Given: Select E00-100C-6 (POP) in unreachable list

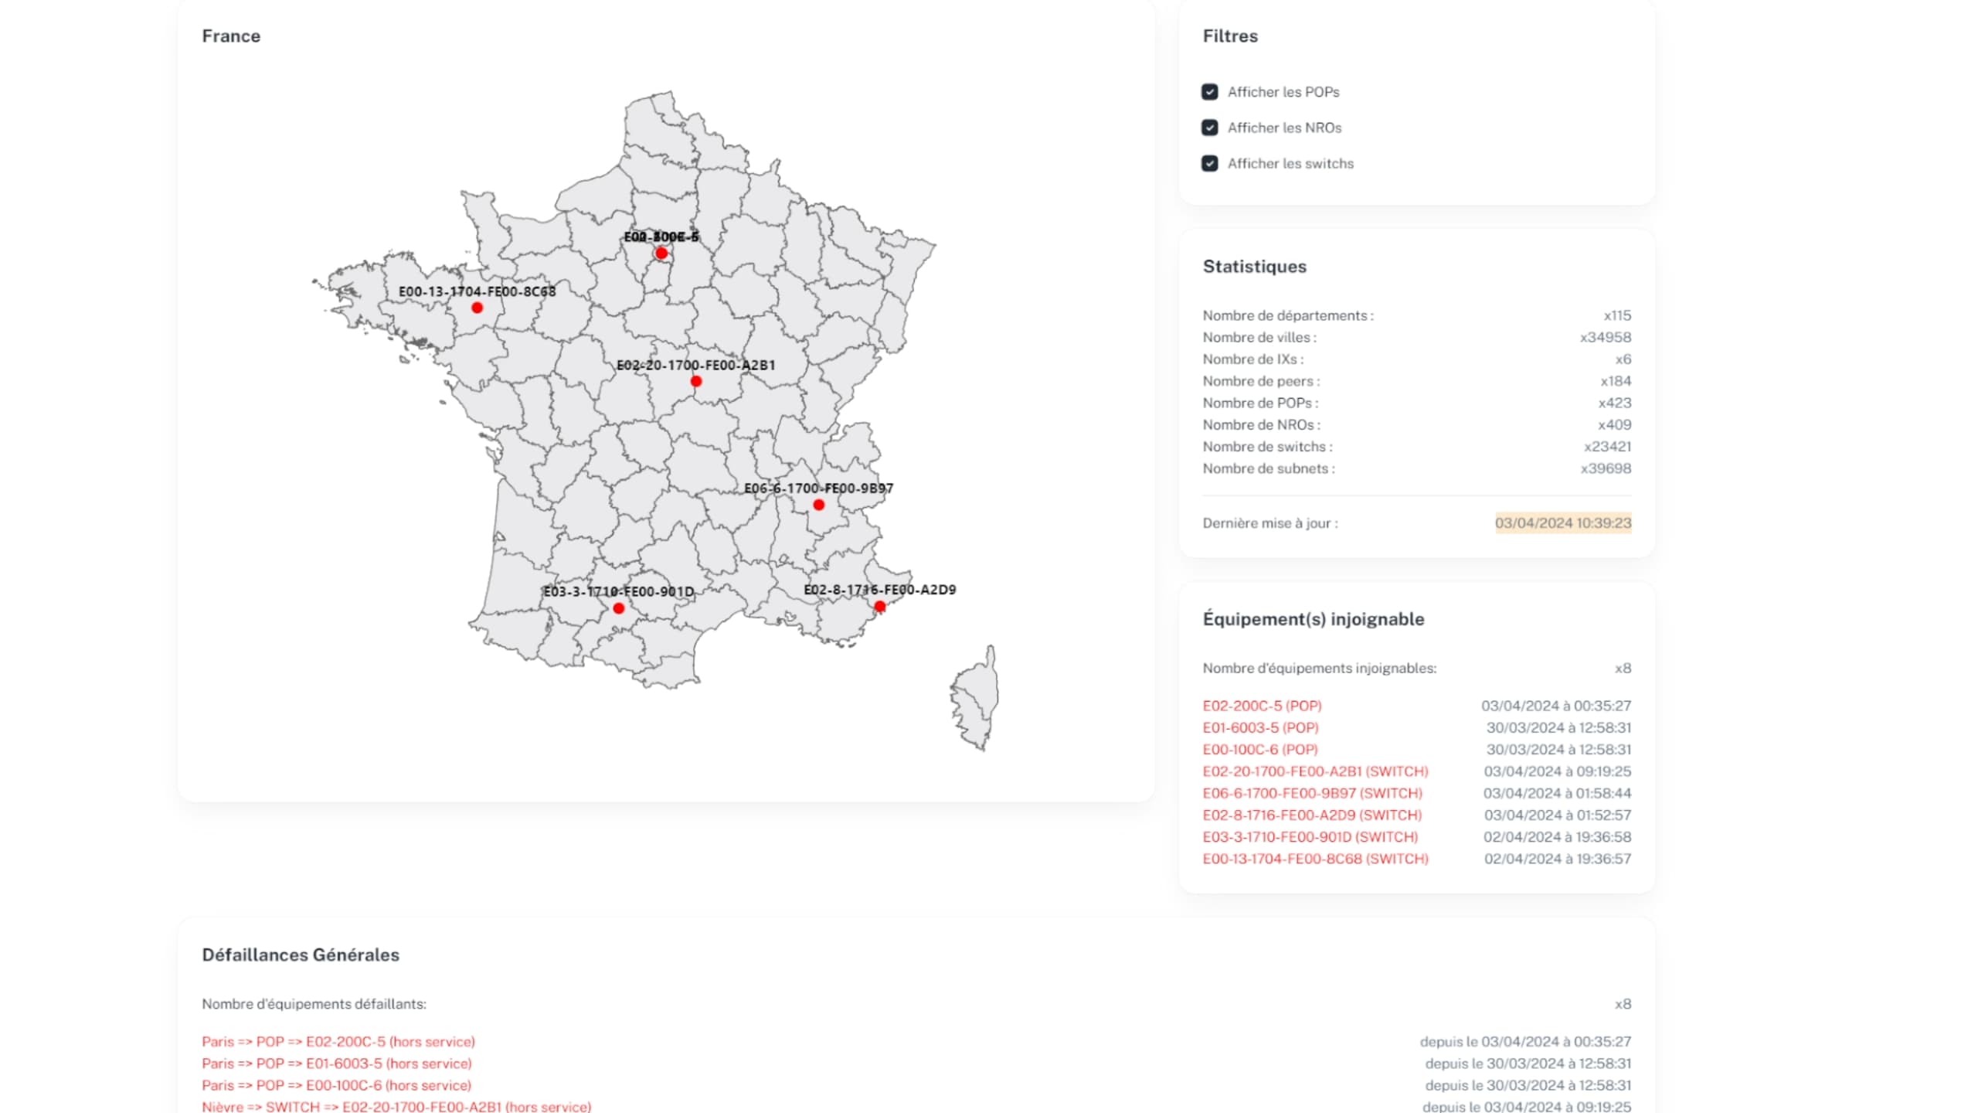Looking at the screenshot, I should coord(1260,749).
